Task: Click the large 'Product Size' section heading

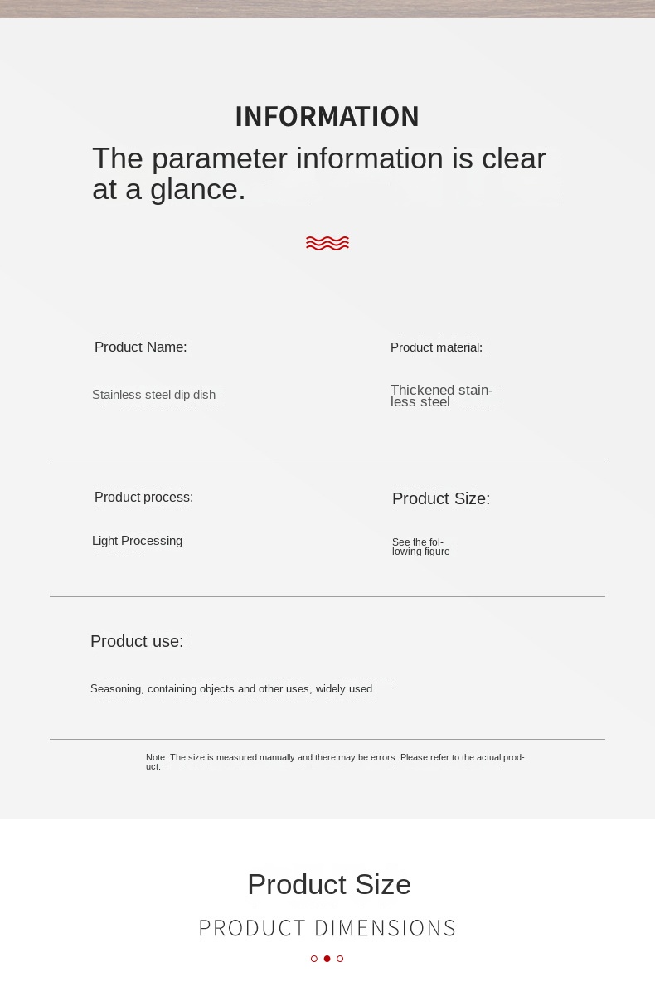Action: [328, 884]
